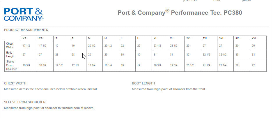273x118 pixels.
Task: Click the View PDF link at top
Action: point(191,1)
